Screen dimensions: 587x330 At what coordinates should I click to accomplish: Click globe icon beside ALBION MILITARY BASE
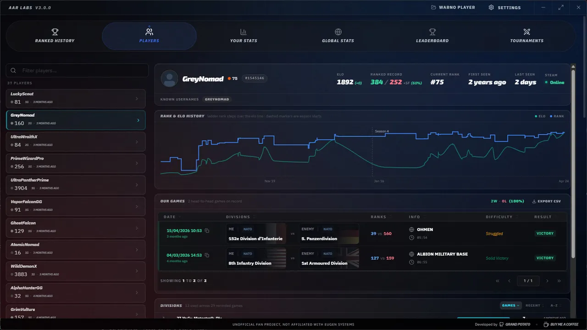coord(412,254)
